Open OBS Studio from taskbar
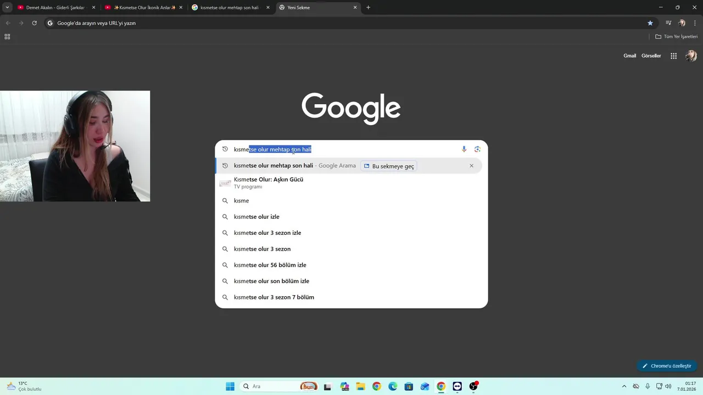Image resolution: width=703 pixels, height=395 pixels. [x=473, y=386]
